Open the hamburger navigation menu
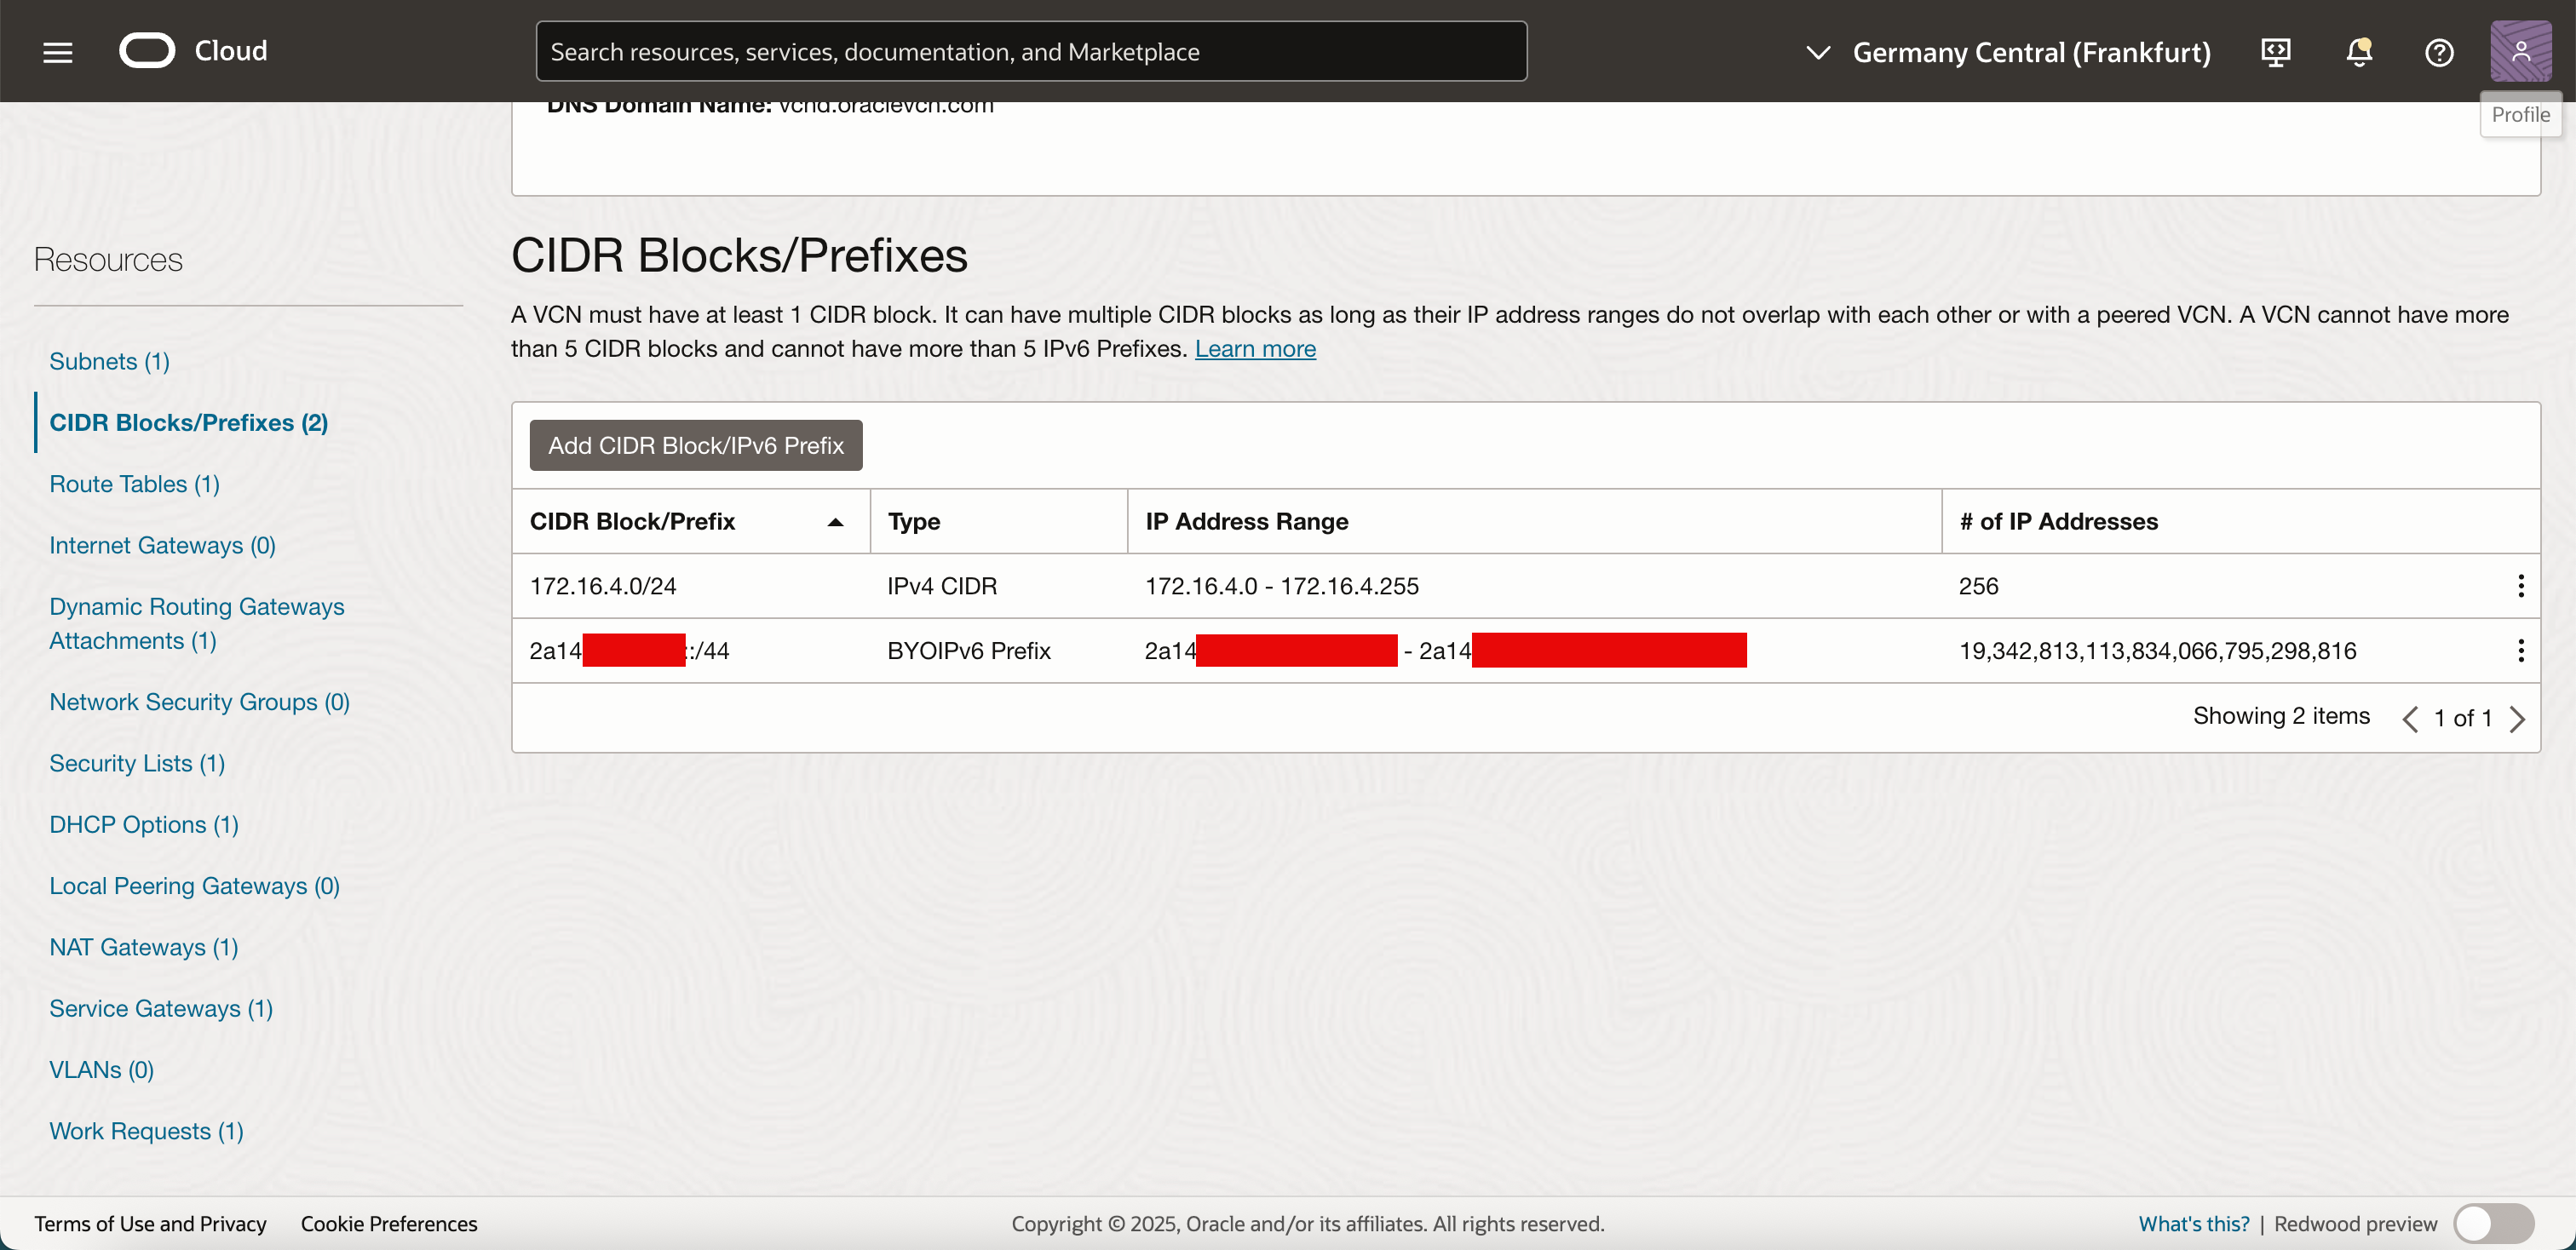Viewport: 2576px width, 1250px height. click(58, 51)
